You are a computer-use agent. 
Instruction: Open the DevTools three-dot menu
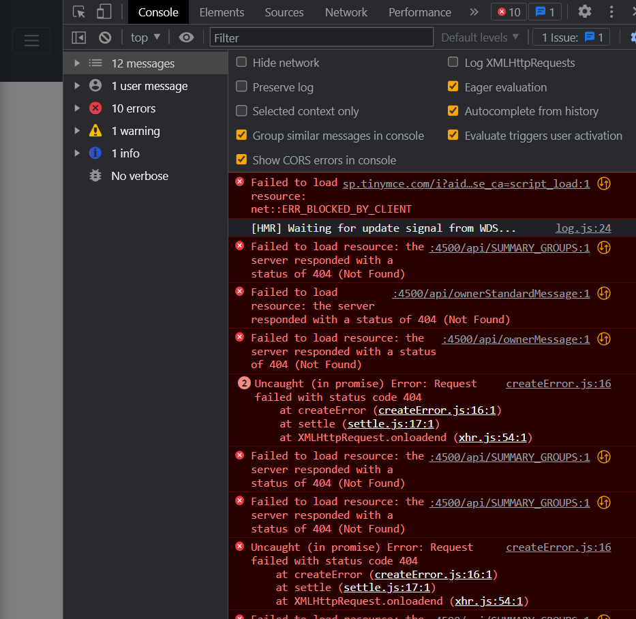point(611,12)
